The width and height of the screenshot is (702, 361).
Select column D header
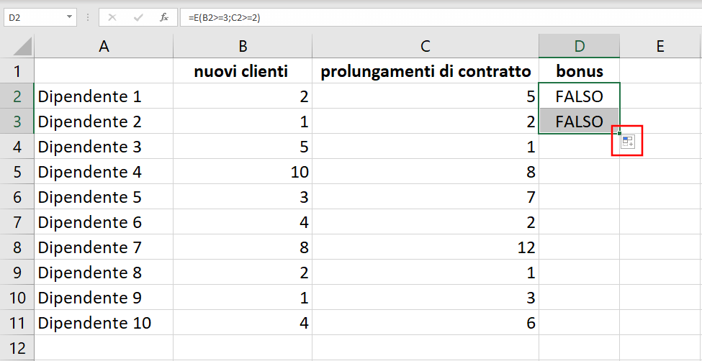(x=580, y=46)
